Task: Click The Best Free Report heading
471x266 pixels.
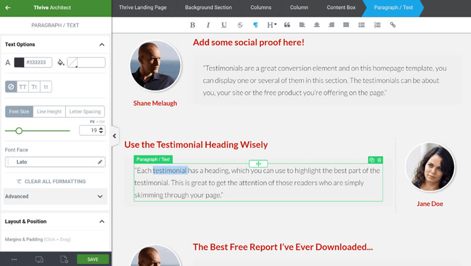Action: [283, 247]
